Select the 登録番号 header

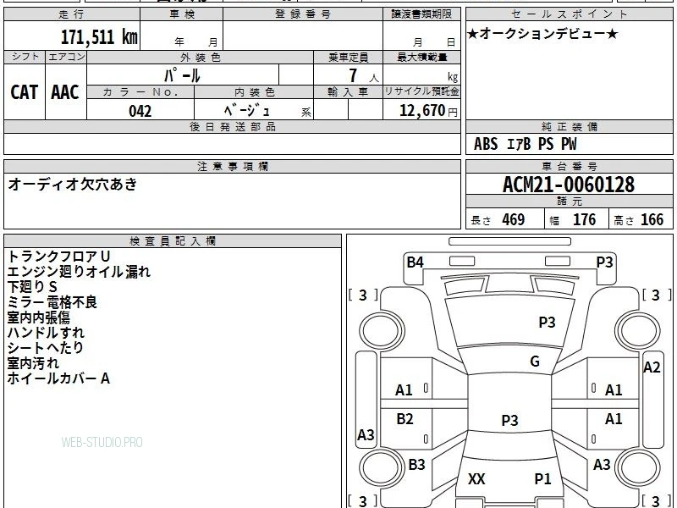point(303,14)
